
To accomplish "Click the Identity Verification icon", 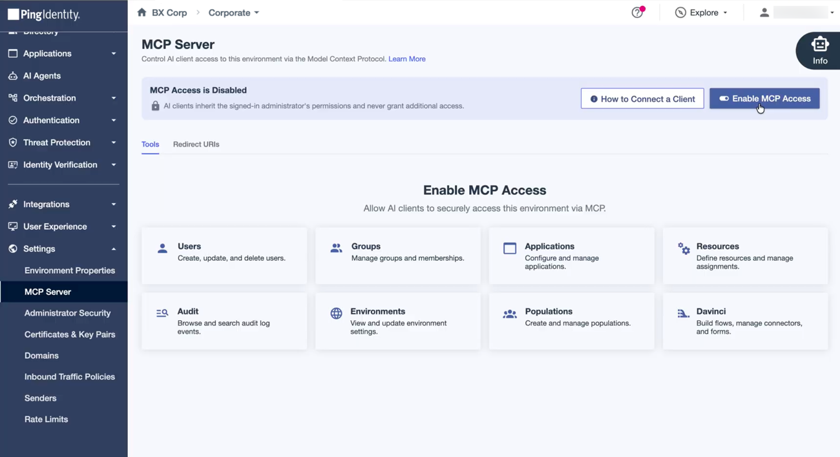I will point(13,165).
